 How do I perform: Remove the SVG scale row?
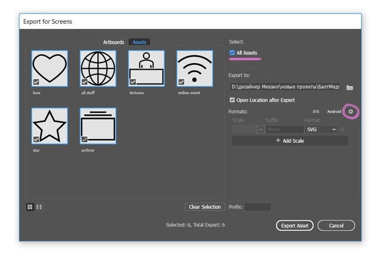point(342,129)
